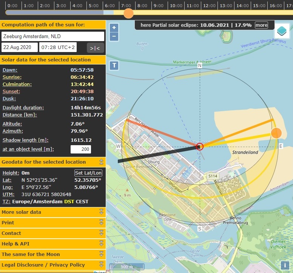
Task: Zoom out using the minus map button
Action: 114,37
